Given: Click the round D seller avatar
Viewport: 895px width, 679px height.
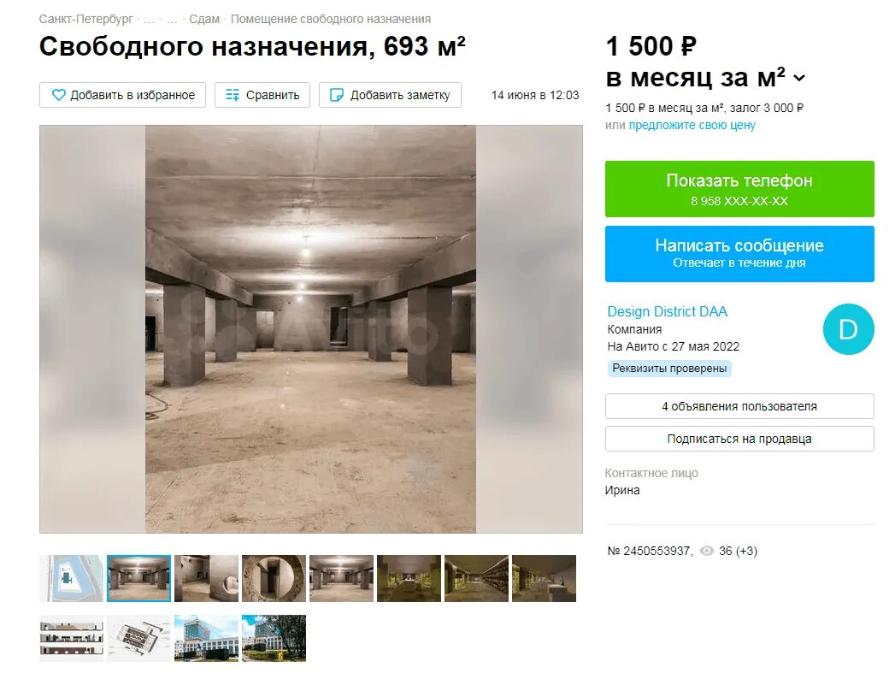Looking at the screenshot, I should point(848,329).
